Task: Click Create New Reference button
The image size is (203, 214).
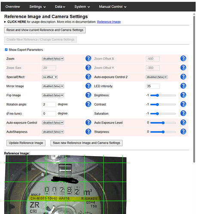Action: (40, 39)
